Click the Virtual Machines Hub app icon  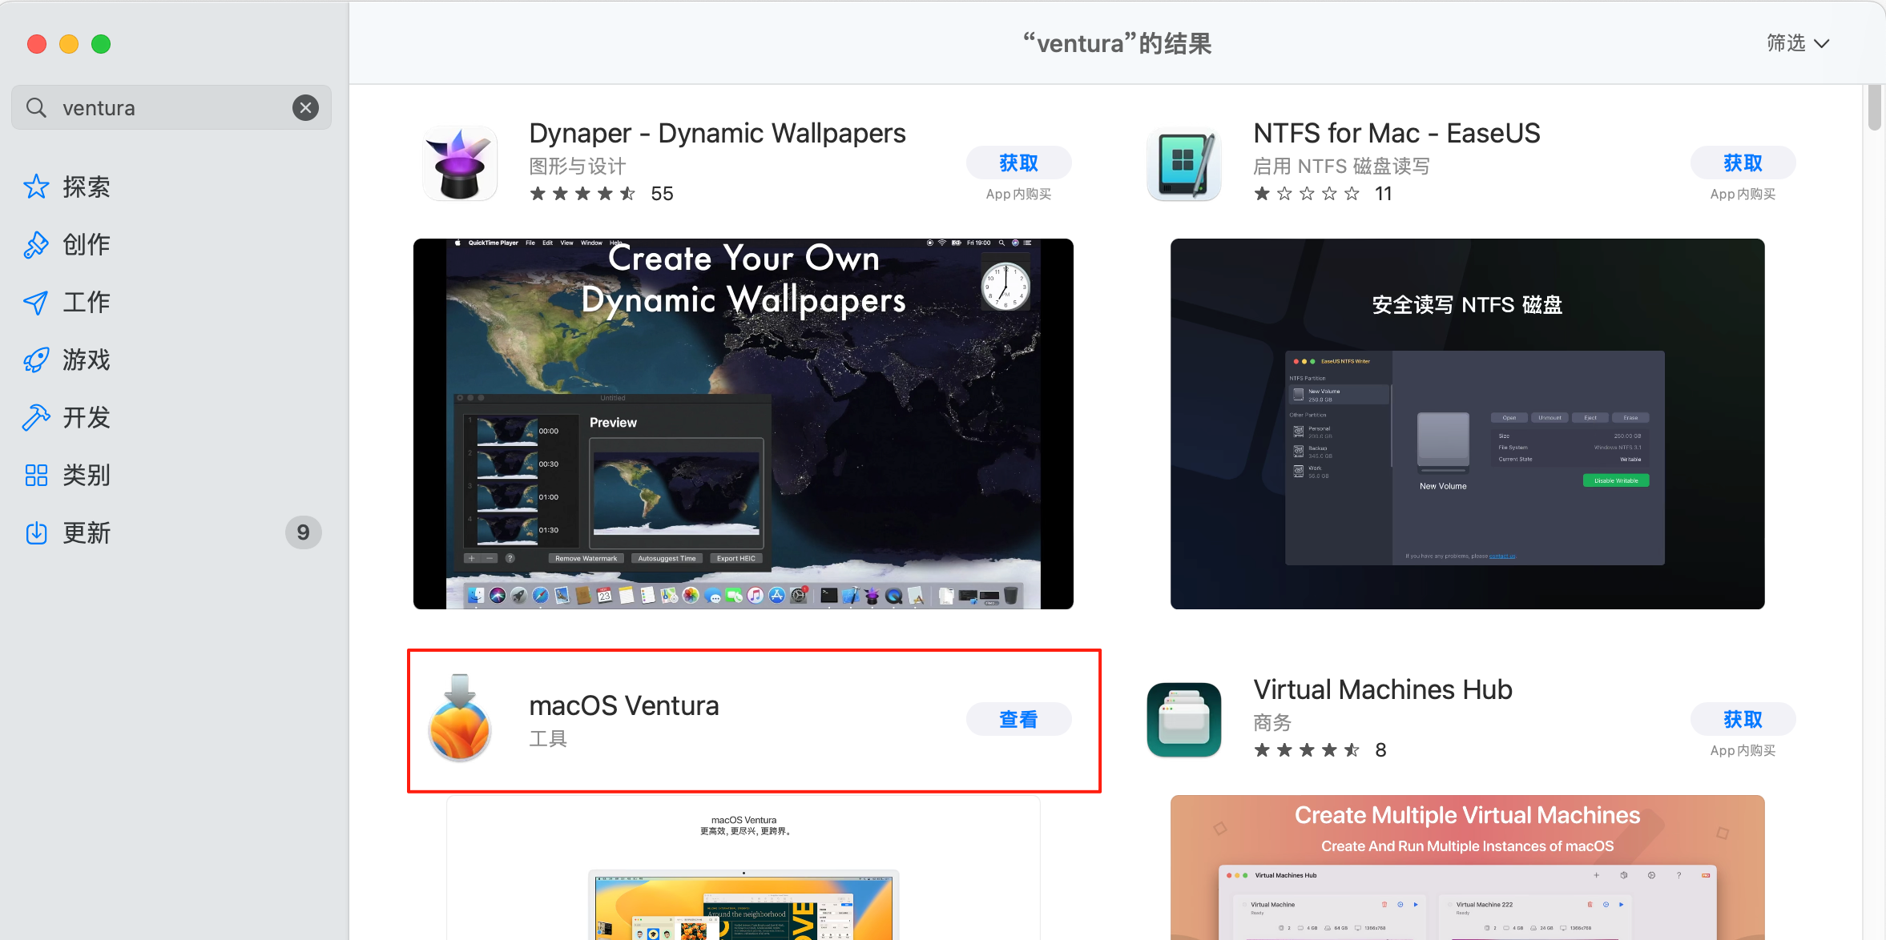point(1184,719)
